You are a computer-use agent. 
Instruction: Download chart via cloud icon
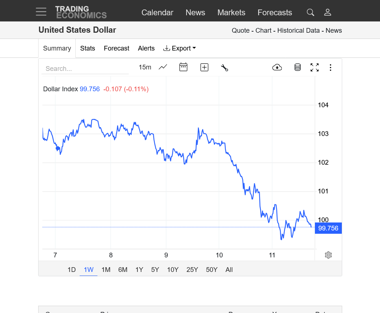277,67
